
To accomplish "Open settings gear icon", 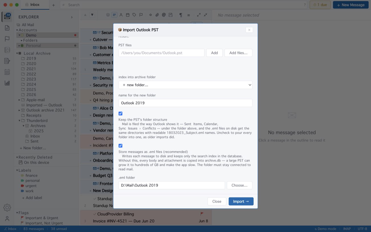I will (x=7, y=207).
